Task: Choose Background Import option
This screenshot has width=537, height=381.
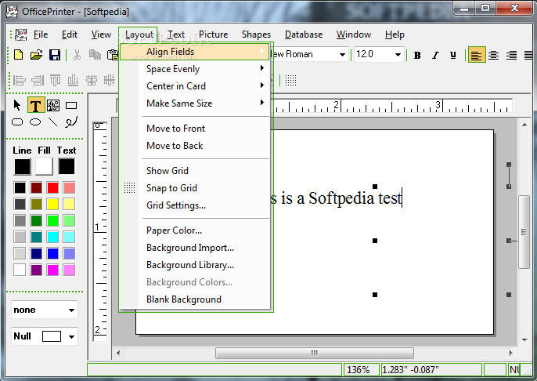Action: (195, 248)
